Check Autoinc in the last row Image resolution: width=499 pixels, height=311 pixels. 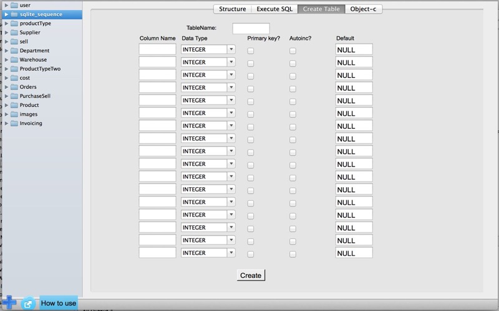tap(293, 254)
